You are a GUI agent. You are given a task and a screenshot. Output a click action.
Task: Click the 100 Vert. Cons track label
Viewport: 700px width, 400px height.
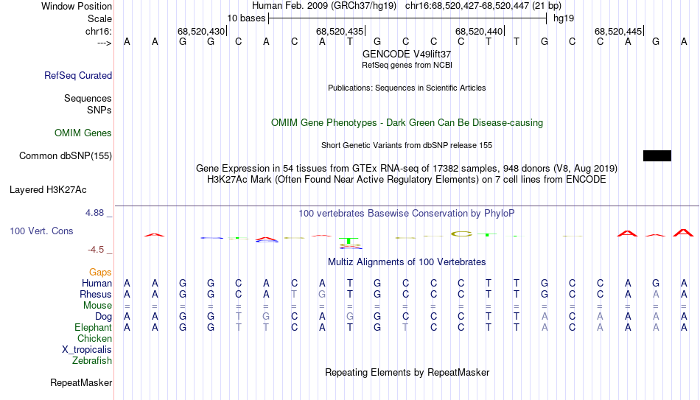click(41, 231)
